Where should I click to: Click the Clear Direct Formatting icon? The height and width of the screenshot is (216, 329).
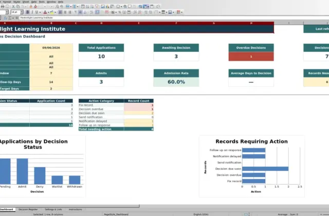pyautogui.click(x=35, y=7)
